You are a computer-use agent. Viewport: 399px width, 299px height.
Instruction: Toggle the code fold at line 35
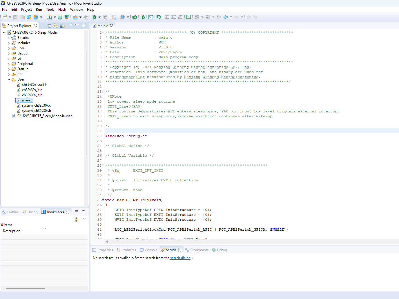[103, 200]
